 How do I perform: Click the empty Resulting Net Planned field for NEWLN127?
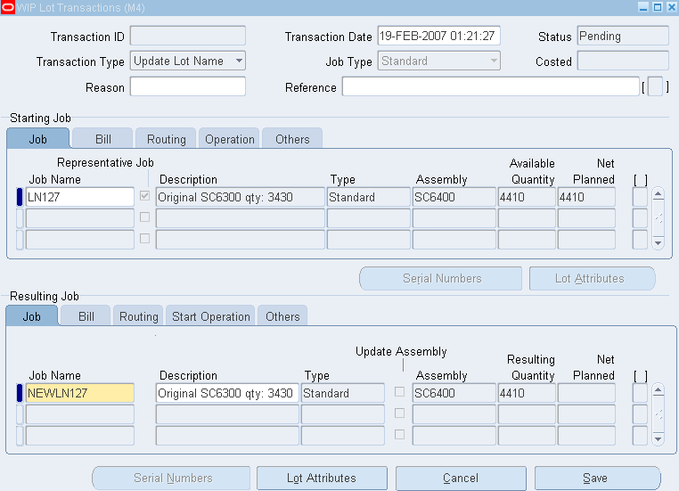tap(586, 393)
